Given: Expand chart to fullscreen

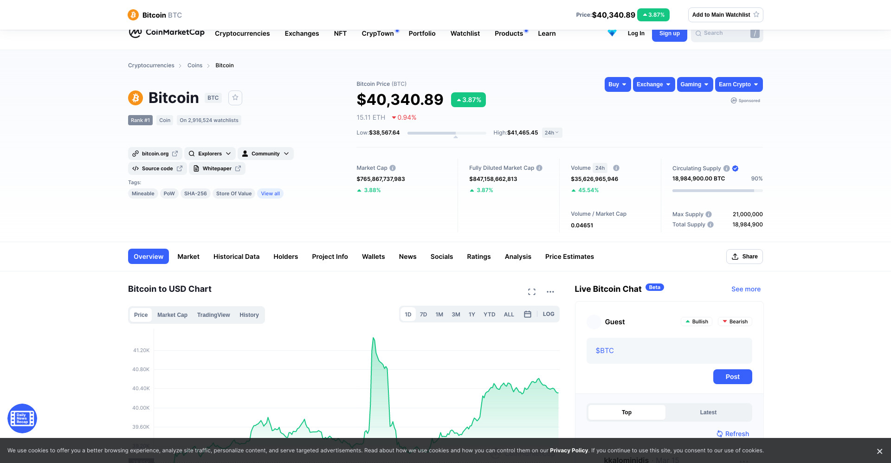Looking at the screenshot, I should click(532, 292).
